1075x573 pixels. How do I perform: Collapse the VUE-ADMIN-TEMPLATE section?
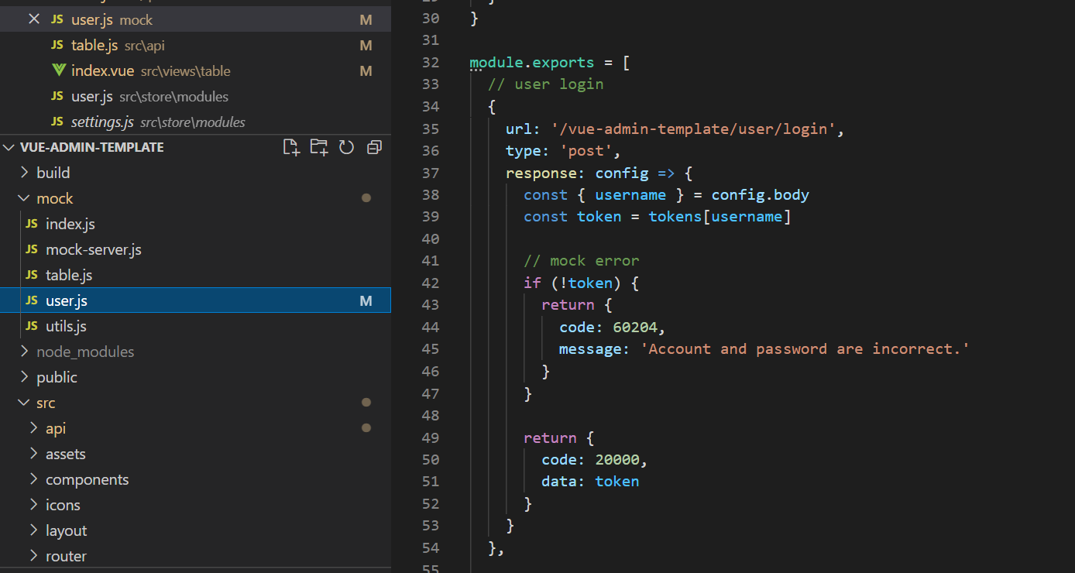point(10,147)
